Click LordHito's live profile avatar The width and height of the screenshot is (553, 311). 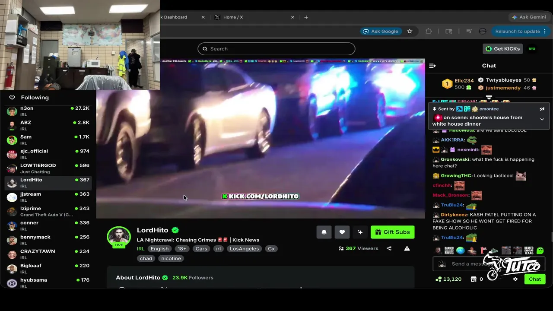119,237
